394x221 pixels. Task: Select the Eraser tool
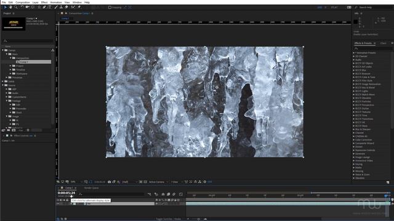[66, 7]
